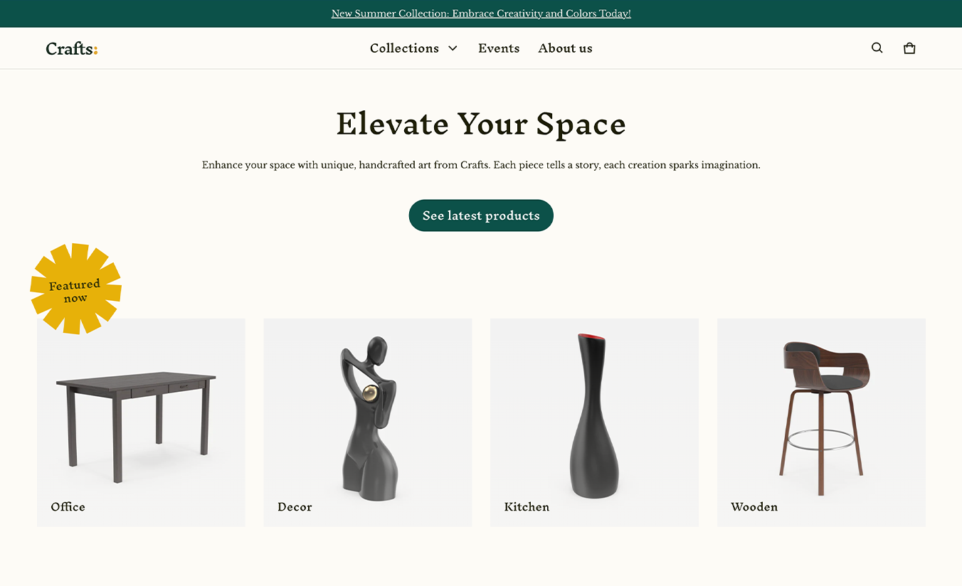Select the wooden desk product image

point(136,426)
